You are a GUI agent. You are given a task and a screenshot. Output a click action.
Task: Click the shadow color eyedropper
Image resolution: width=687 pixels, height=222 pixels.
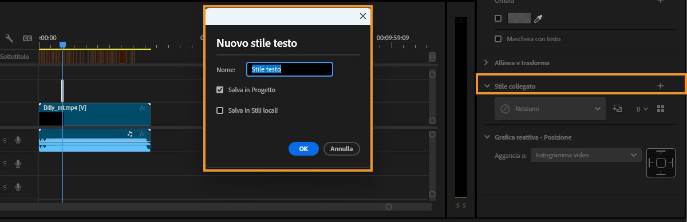coord(538,19)
